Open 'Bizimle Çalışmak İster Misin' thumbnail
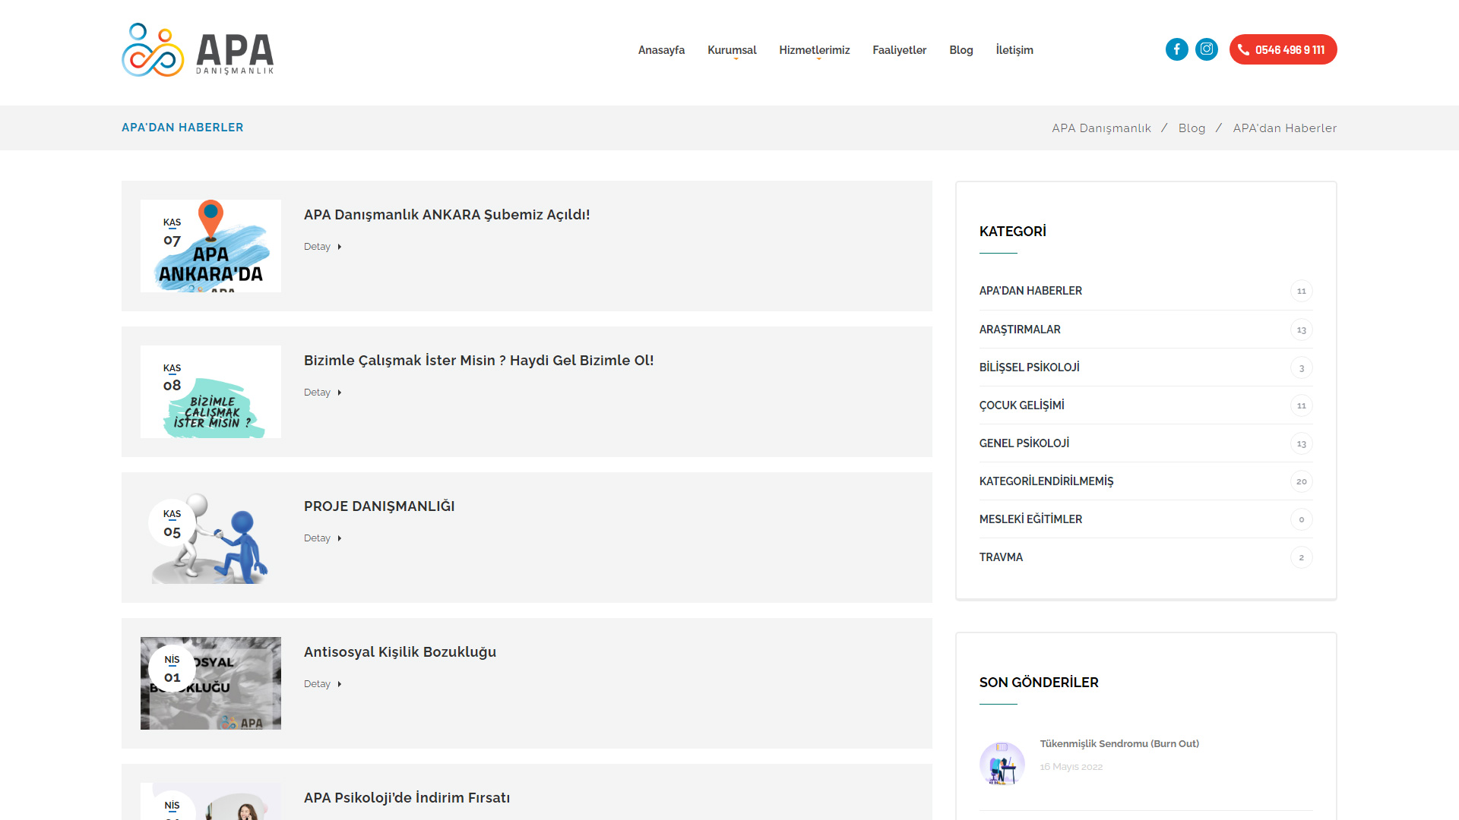Image resolution: width=1459 pixels, height=820 pixels. [x=210, y=392]
